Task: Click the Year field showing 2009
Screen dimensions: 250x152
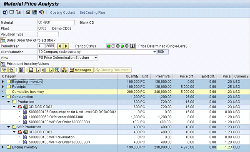Action: click(50, 46)
